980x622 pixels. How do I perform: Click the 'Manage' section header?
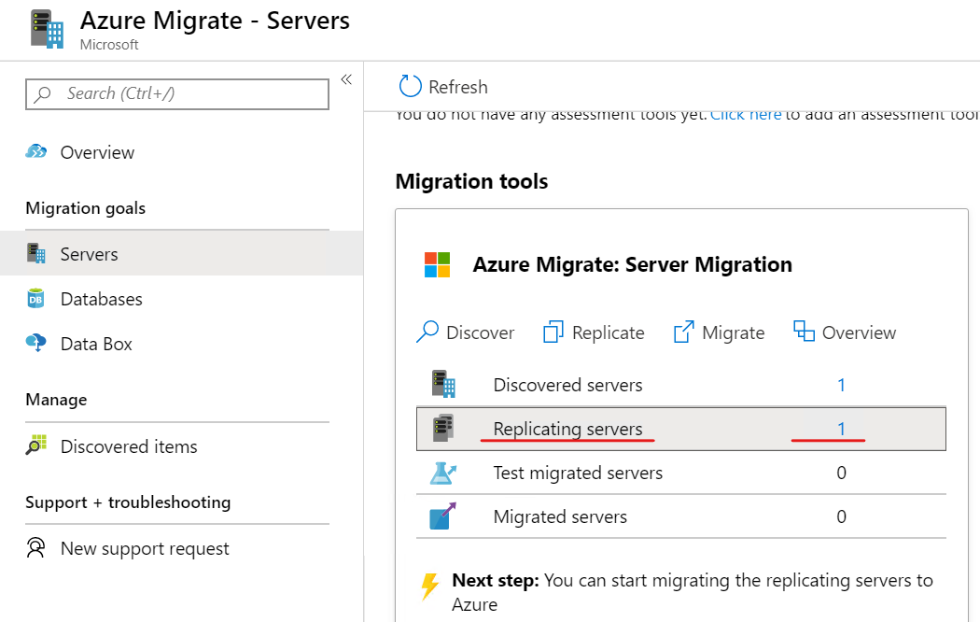56,400
